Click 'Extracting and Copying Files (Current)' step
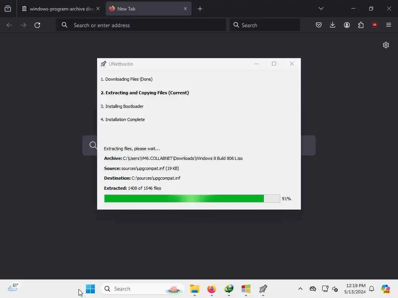This screenshot has height=298, width=398. pyautogui.click(x=145, y=93)
